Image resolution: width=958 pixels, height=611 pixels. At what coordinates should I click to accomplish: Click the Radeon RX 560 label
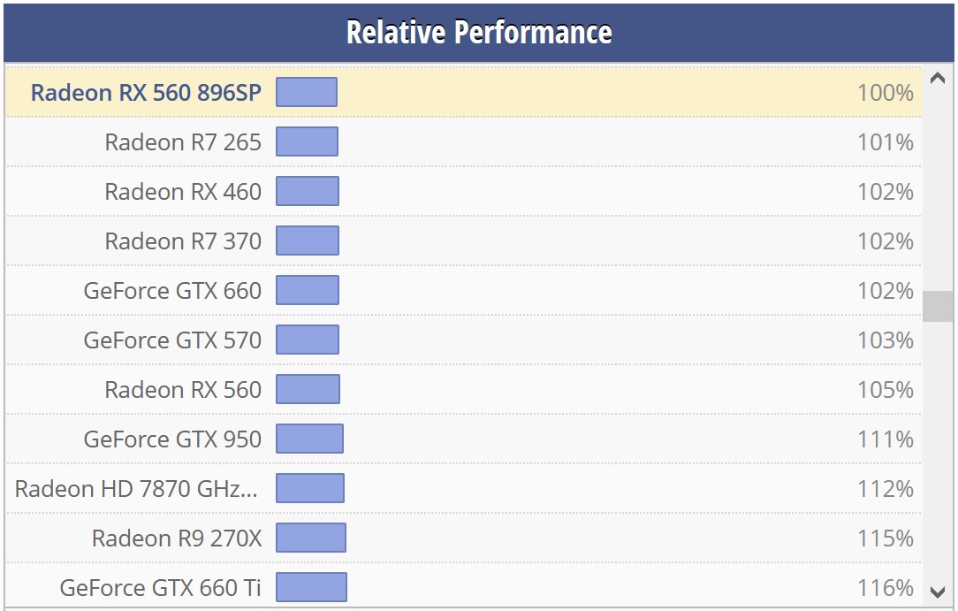pos(183,389)
